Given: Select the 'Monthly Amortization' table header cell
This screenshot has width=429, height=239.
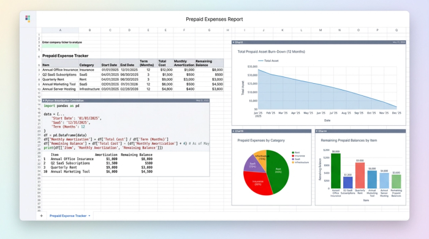Looking at the screenshot, I should tap(184, 63).
